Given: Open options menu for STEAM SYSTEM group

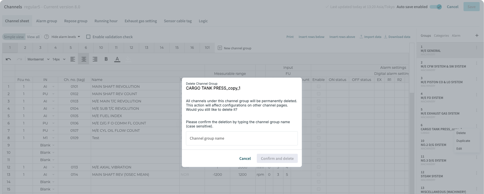Looking at the screenshot, I should click(x=477, y=173).
